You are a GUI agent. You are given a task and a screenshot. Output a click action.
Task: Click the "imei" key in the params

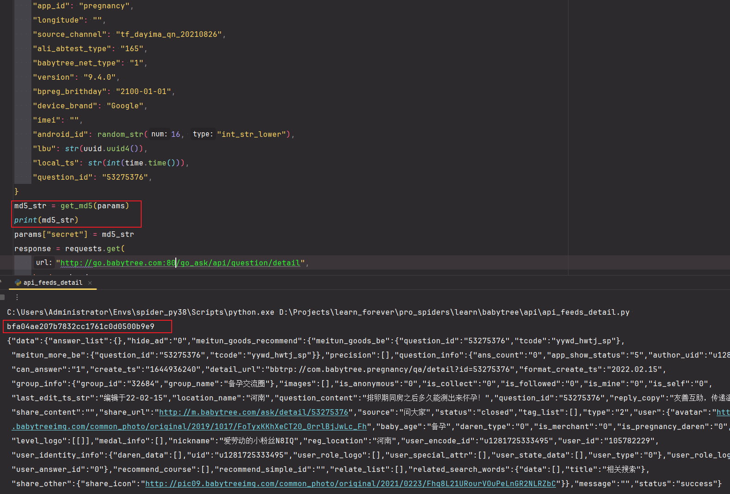coord(47,120)
